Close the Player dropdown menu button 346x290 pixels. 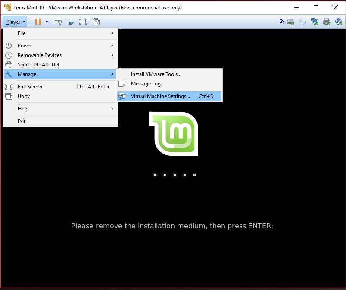coord(15,22)
